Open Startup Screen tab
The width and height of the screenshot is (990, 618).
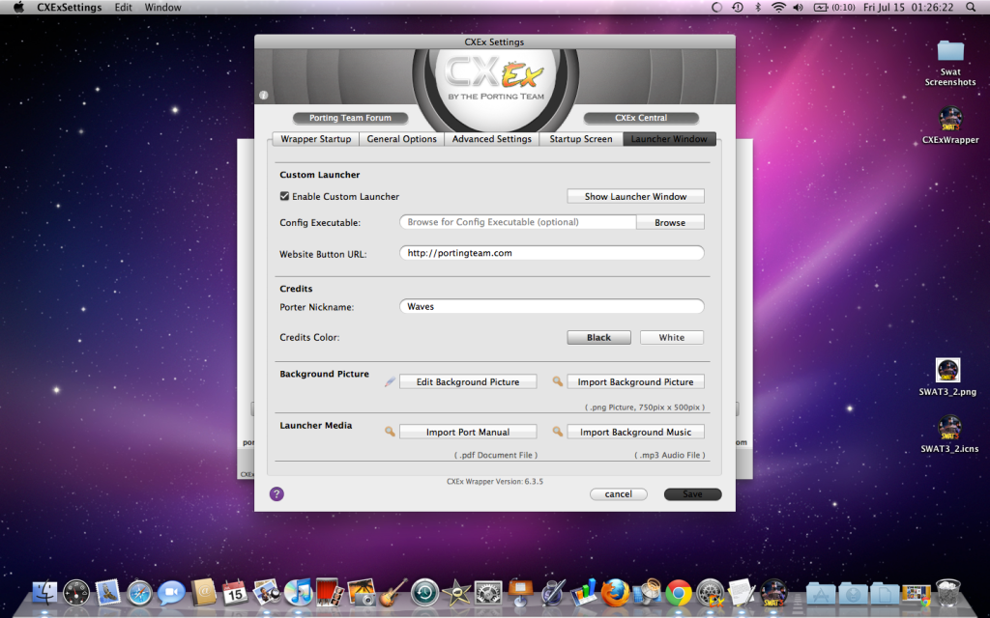581,139
